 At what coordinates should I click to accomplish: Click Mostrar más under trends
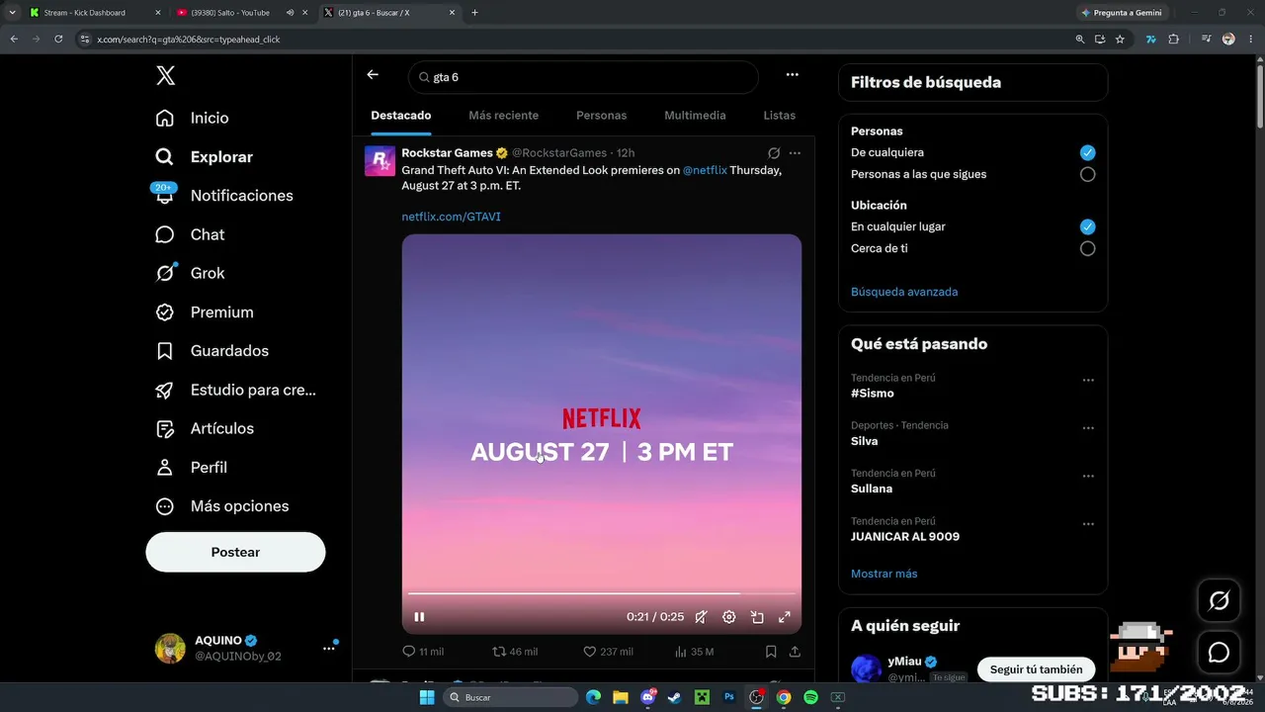pyautogui.click(x=884, y=574)
